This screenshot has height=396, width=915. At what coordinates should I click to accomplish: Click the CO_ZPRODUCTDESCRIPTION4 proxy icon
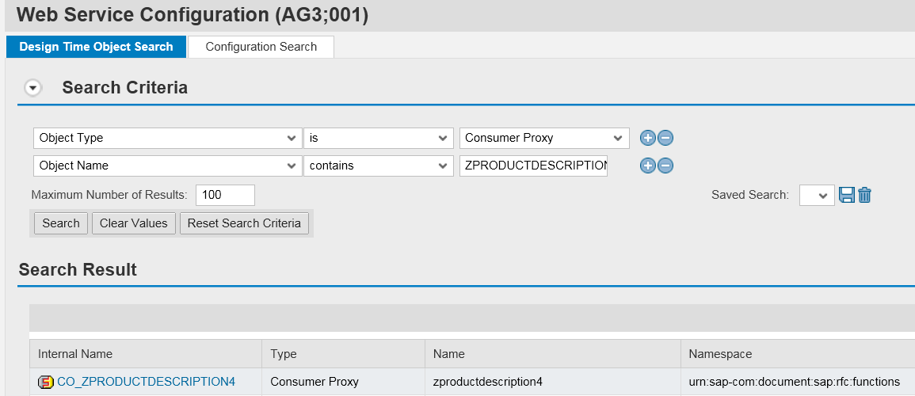pos(45,382)
